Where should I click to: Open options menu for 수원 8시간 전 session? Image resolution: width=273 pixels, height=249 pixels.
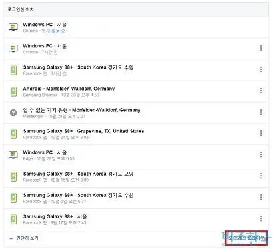261,69
